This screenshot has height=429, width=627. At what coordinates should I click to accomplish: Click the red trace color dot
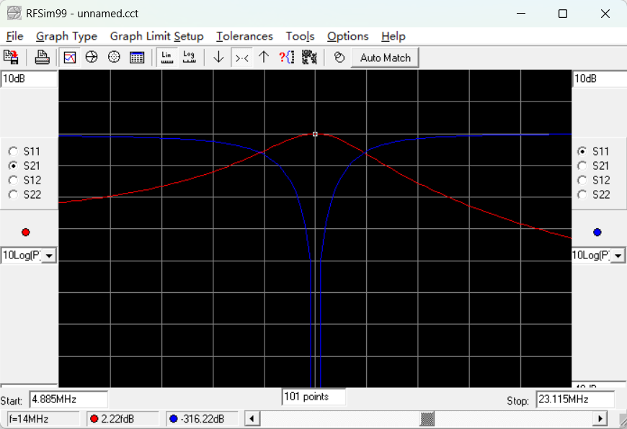[x=26, y=232]
